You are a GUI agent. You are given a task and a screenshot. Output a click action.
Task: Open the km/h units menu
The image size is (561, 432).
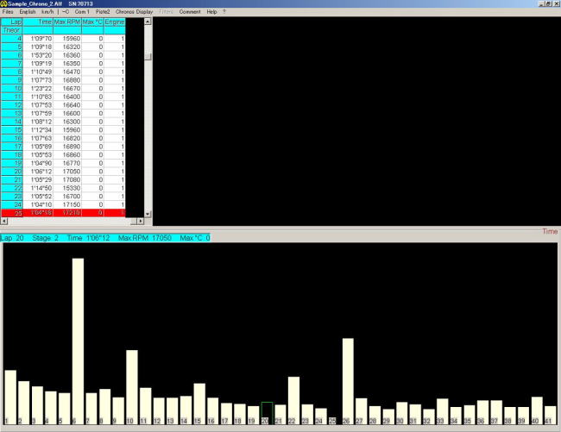click(x=47, y=12)
